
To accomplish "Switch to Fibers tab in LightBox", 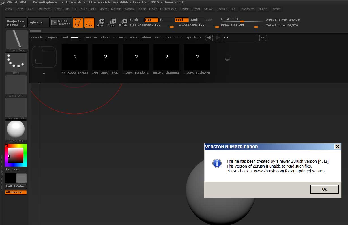I will click(x=147, y=38).
